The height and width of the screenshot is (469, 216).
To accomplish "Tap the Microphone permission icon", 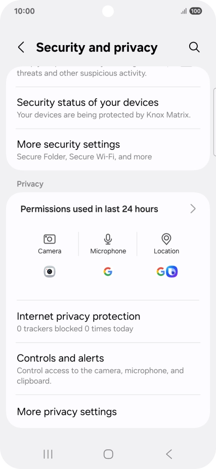I will point(108,239).
